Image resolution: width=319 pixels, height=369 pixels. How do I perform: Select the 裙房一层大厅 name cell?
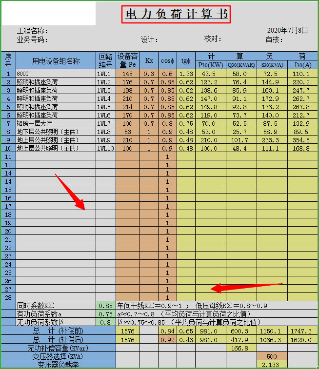56,123
